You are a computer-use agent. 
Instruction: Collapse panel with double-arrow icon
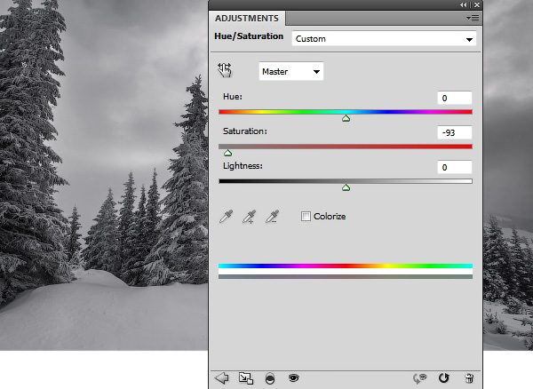click(x=464, y=4)
